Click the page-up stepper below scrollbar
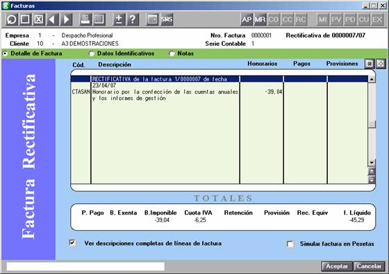 [x=372, y=171]
